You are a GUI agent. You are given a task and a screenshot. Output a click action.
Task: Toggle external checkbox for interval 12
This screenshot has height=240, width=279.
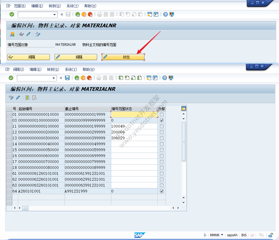(x=162, y=132)
